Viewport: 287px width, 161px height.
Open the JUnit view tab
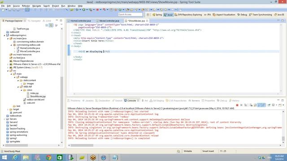pos(47,21)
